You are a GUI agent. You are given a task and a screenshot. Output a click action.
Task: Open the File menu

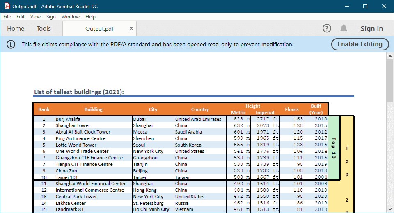[x=7, y=17]
